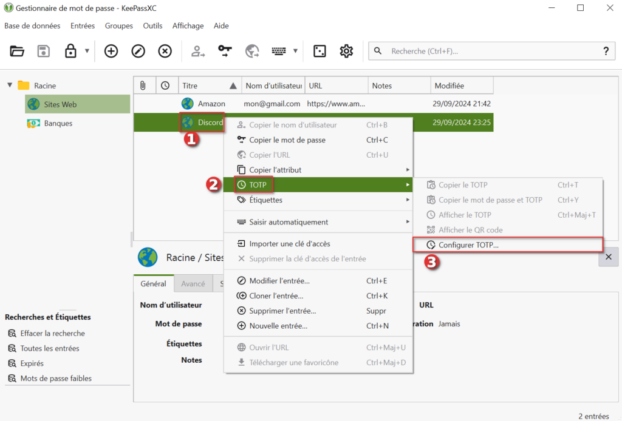The height and width of the screenshot is (421, 622).
Task: Click the save database floppy icon
Action: [44, 52]
